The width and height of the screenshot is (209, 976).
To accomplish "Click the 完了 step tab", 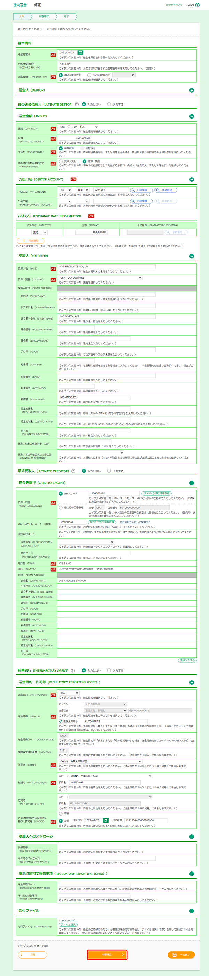I will click(x=67, y=17).
